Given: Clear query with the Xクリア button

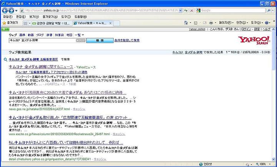Looking at the screenshot, I should tap(81, 40).
